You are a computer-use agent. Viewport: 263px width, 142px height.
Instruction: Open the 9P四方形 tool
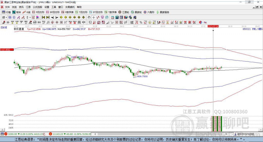[53, 12]
